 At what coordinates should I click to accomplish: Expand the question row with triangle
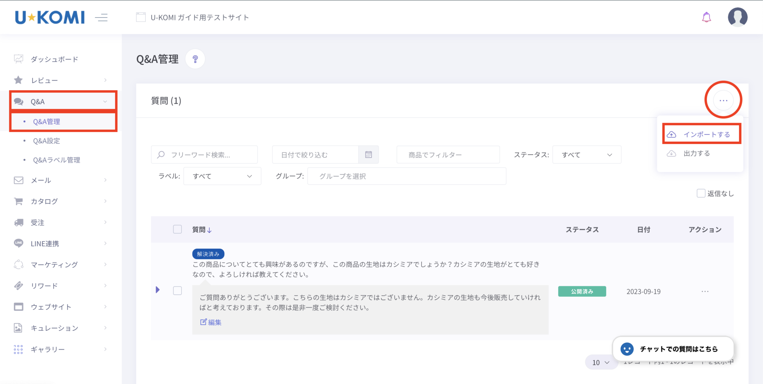(x=158, y=290)
